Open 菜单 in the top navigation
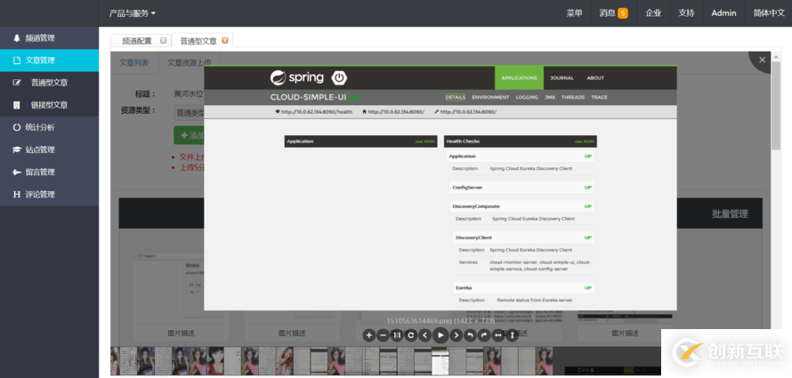 [574, 13]
